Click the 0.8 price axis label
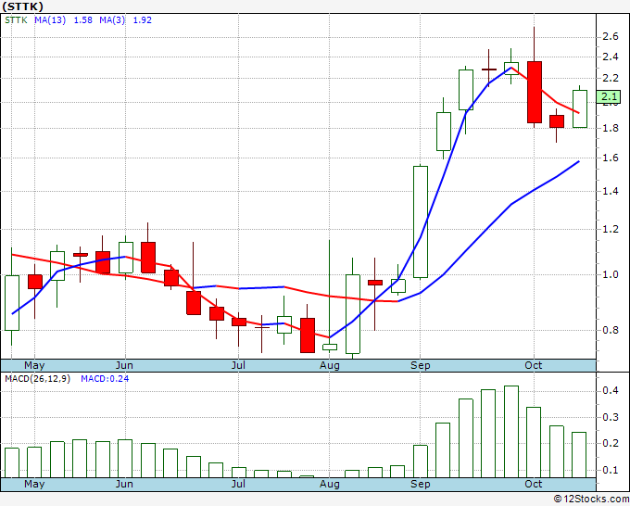Image resolution: width=630 pixels, height=506 pixels. (x=611, y=330)
